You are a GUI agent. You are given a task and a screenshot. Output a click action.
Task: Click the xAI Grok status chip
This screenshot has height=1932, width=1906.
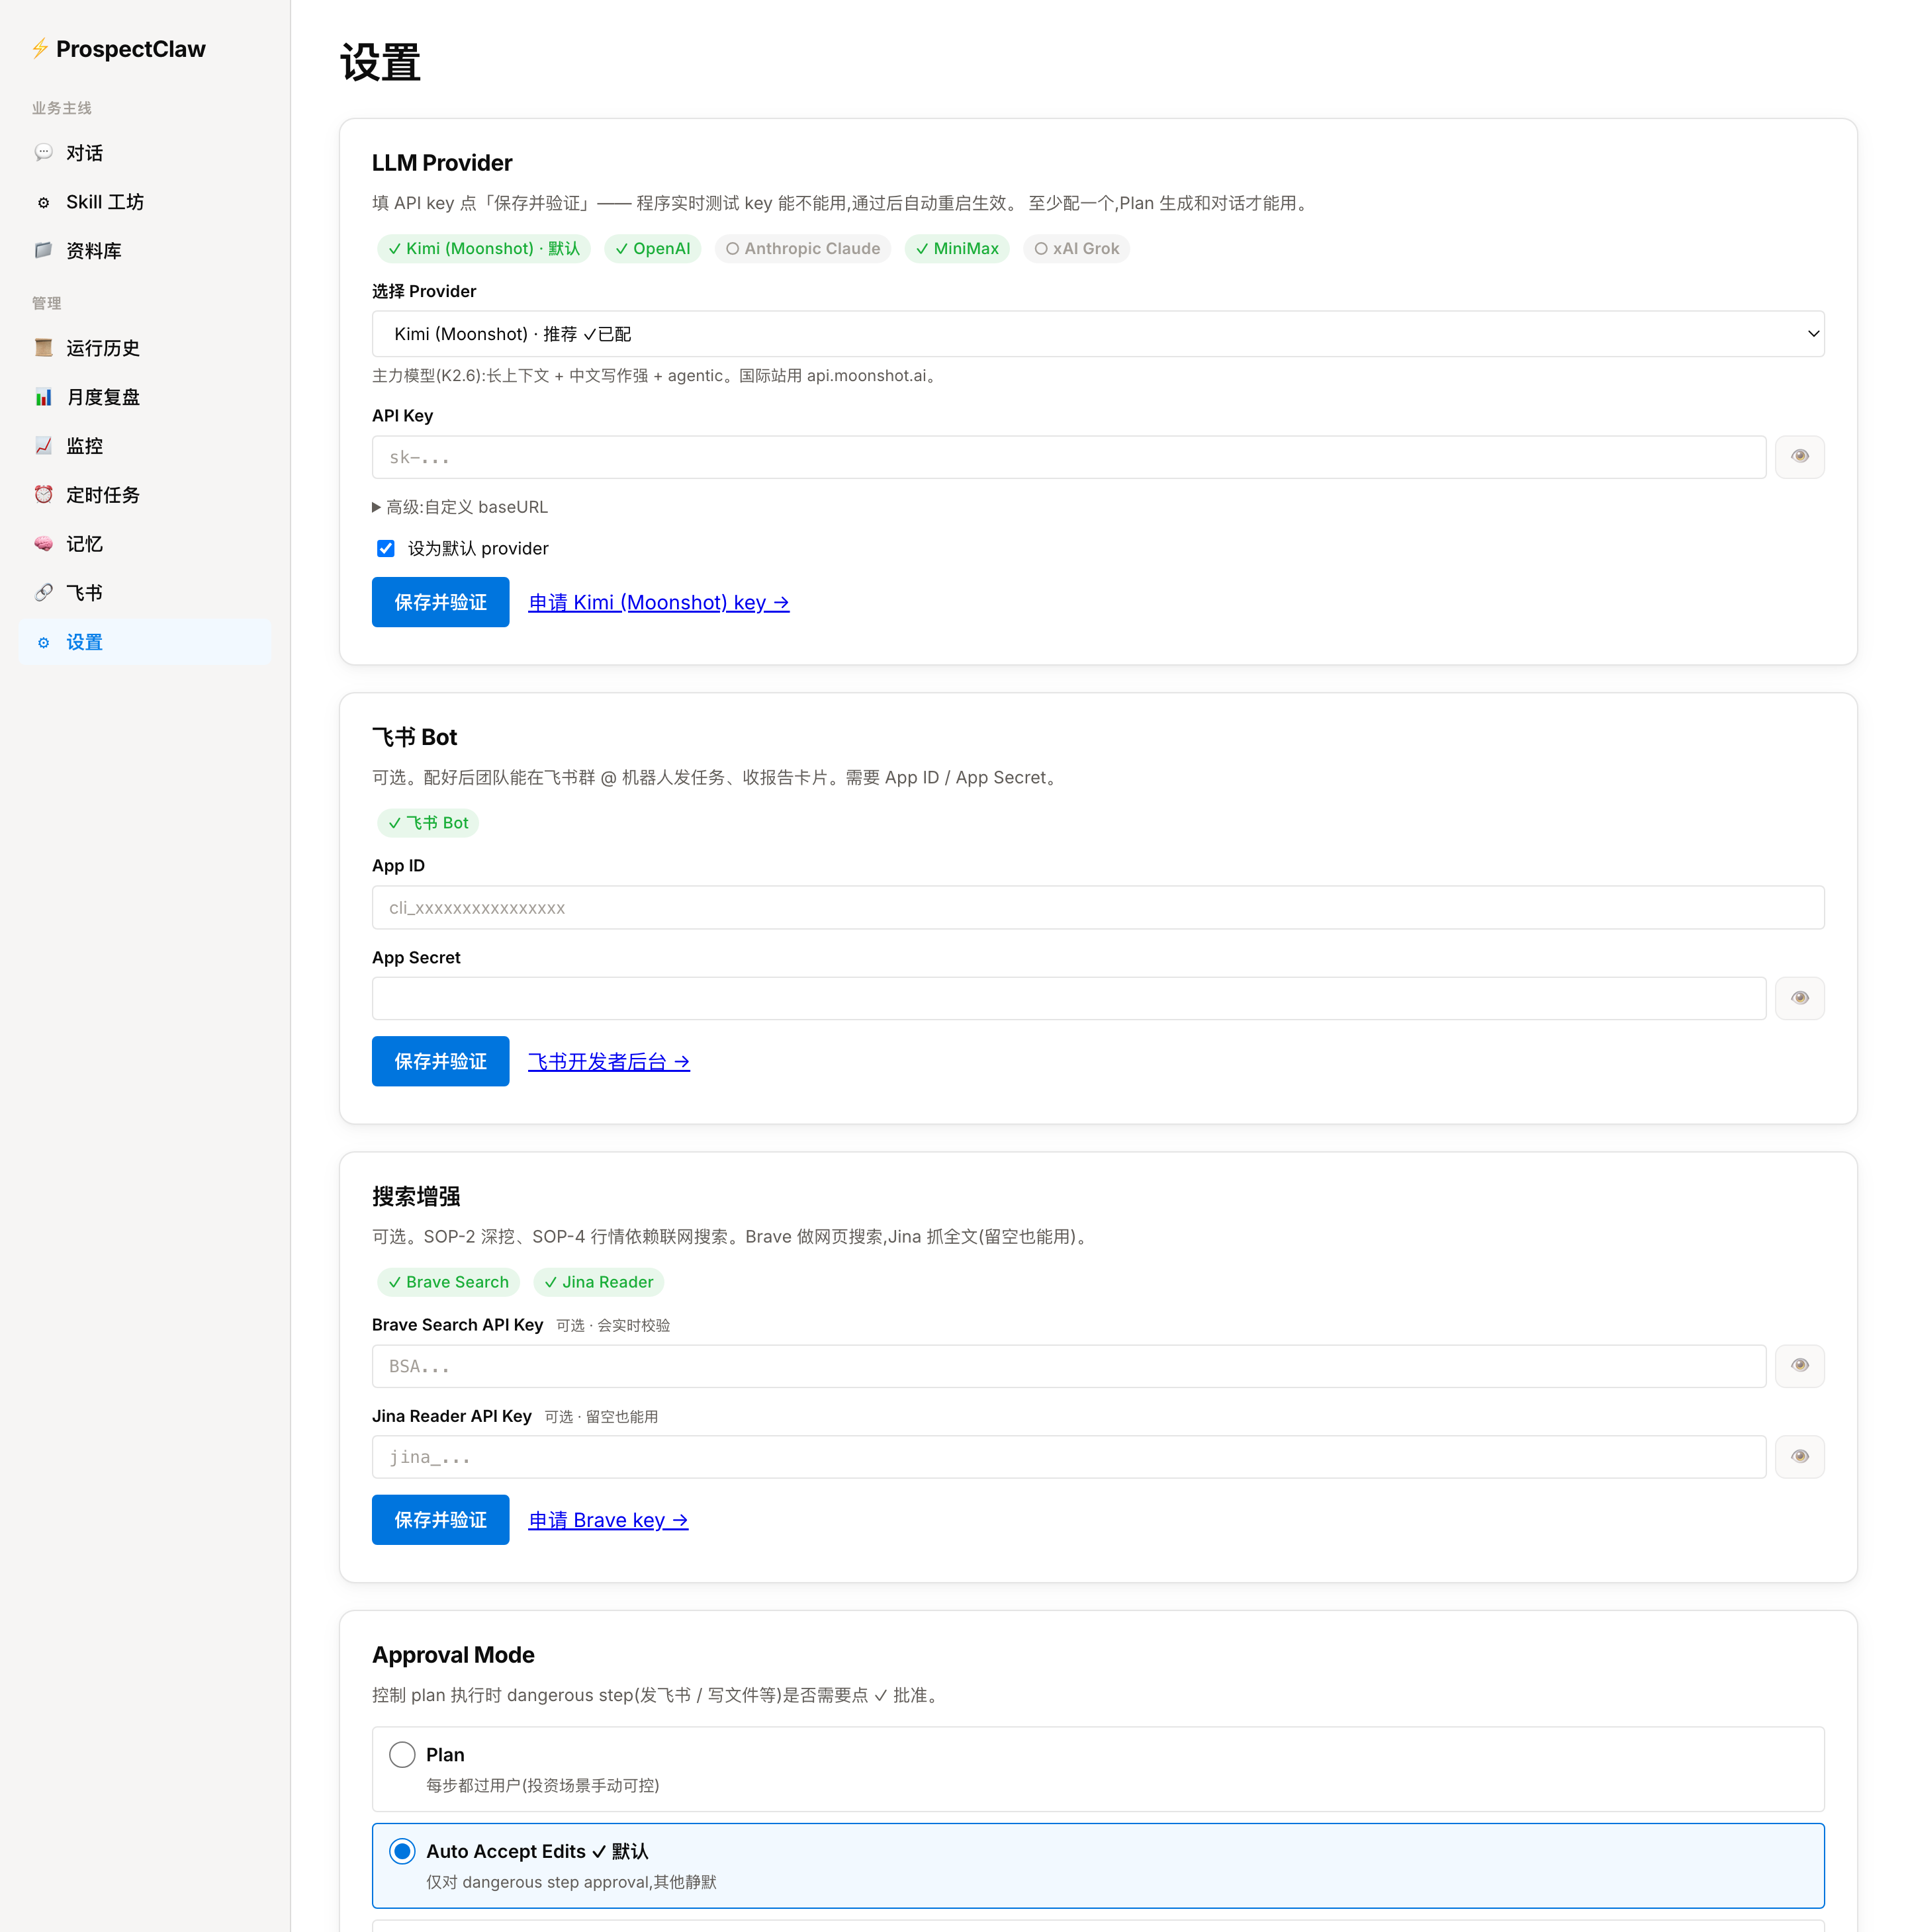point(1076,248)
